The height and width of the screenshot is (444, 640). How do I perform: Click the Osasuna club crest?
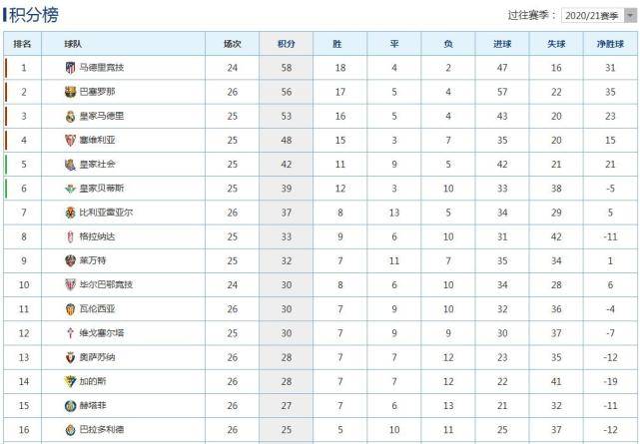[x=70, y=357]
